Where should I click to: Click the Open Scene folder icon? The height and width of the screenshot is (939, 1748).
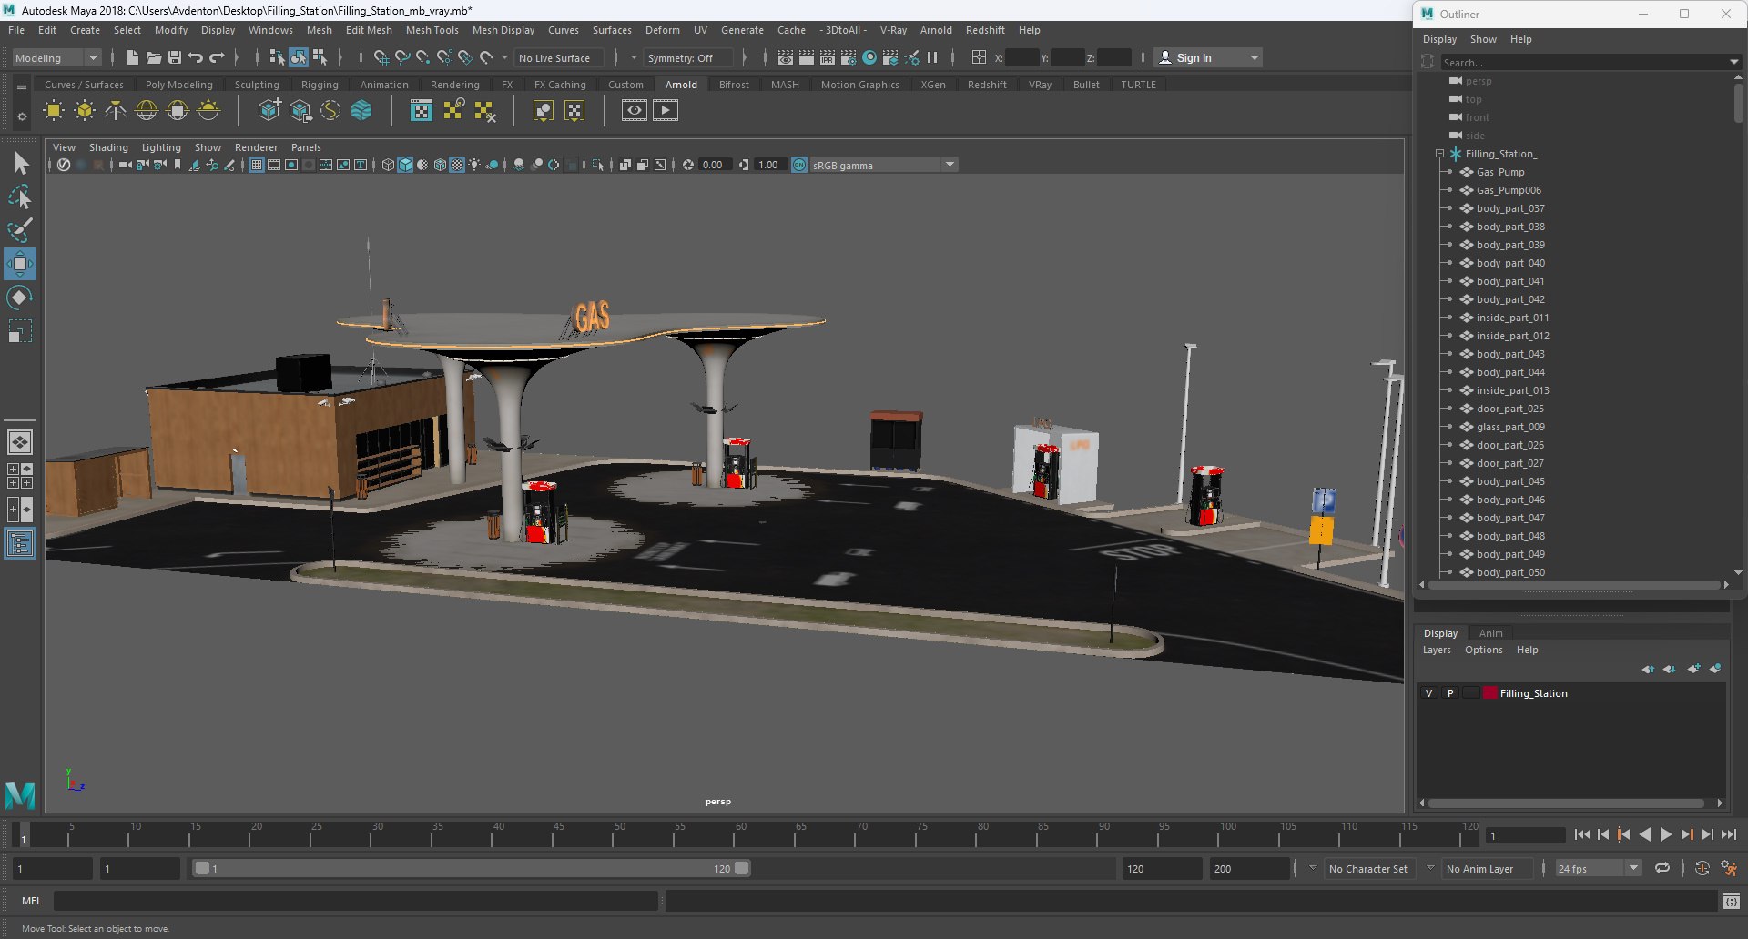click(x=153, y=57)
